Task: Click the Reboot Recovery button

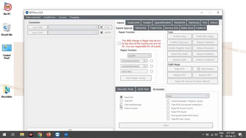Action: 205,48
